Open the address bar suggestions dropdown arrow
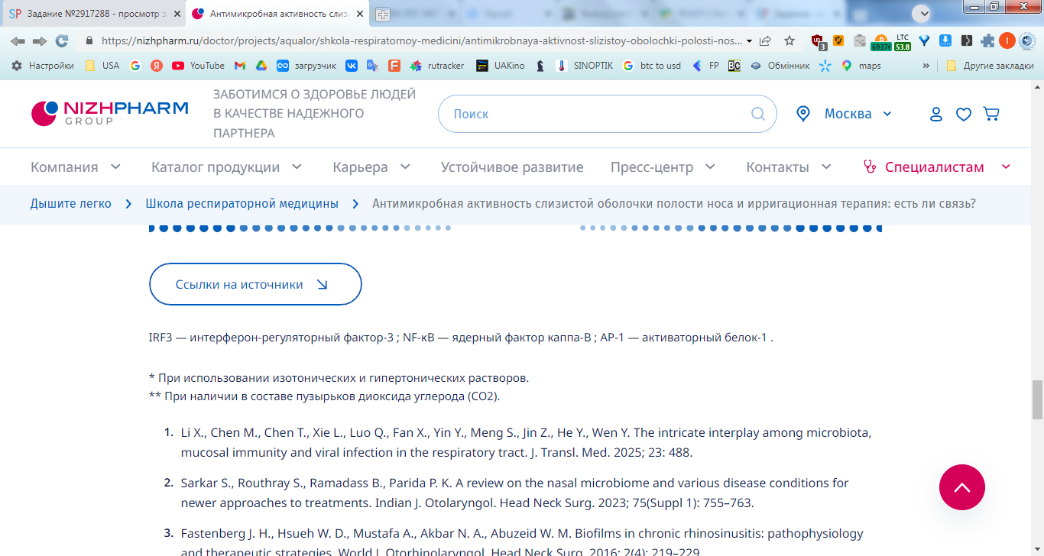This screenshot has width=1044, height=556. tap(749, 40)
